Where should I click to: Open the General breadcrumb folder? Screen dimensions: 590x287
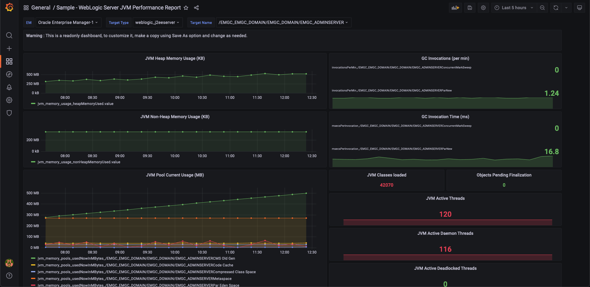(x=41, y=8)
